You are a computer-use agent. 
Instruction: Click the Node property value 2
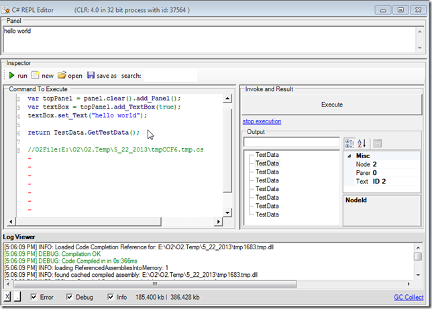tap(374, 164)
